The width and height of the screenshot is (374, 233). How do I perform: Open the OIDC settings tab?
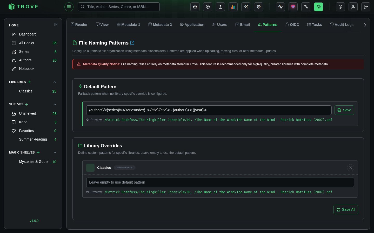tap(292, 25)
